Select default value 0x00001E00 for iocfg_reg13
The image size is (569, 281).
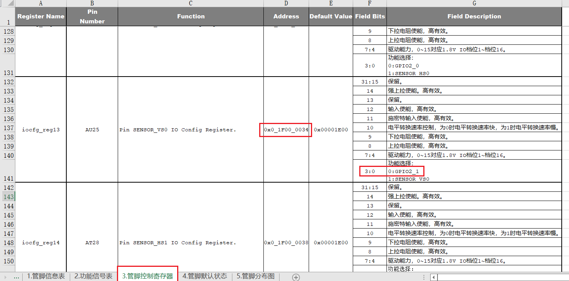tap(331, 129)
